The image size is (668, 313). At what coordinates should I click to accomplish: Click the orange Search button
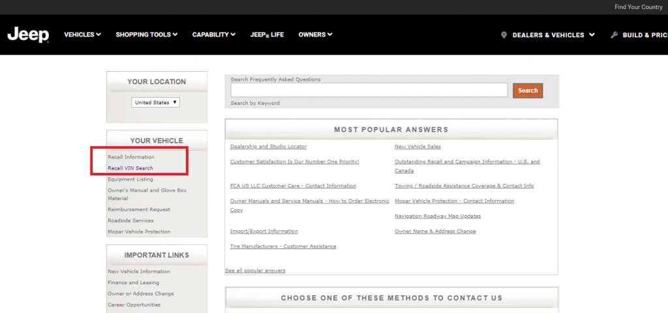click(x=528, y=90)
